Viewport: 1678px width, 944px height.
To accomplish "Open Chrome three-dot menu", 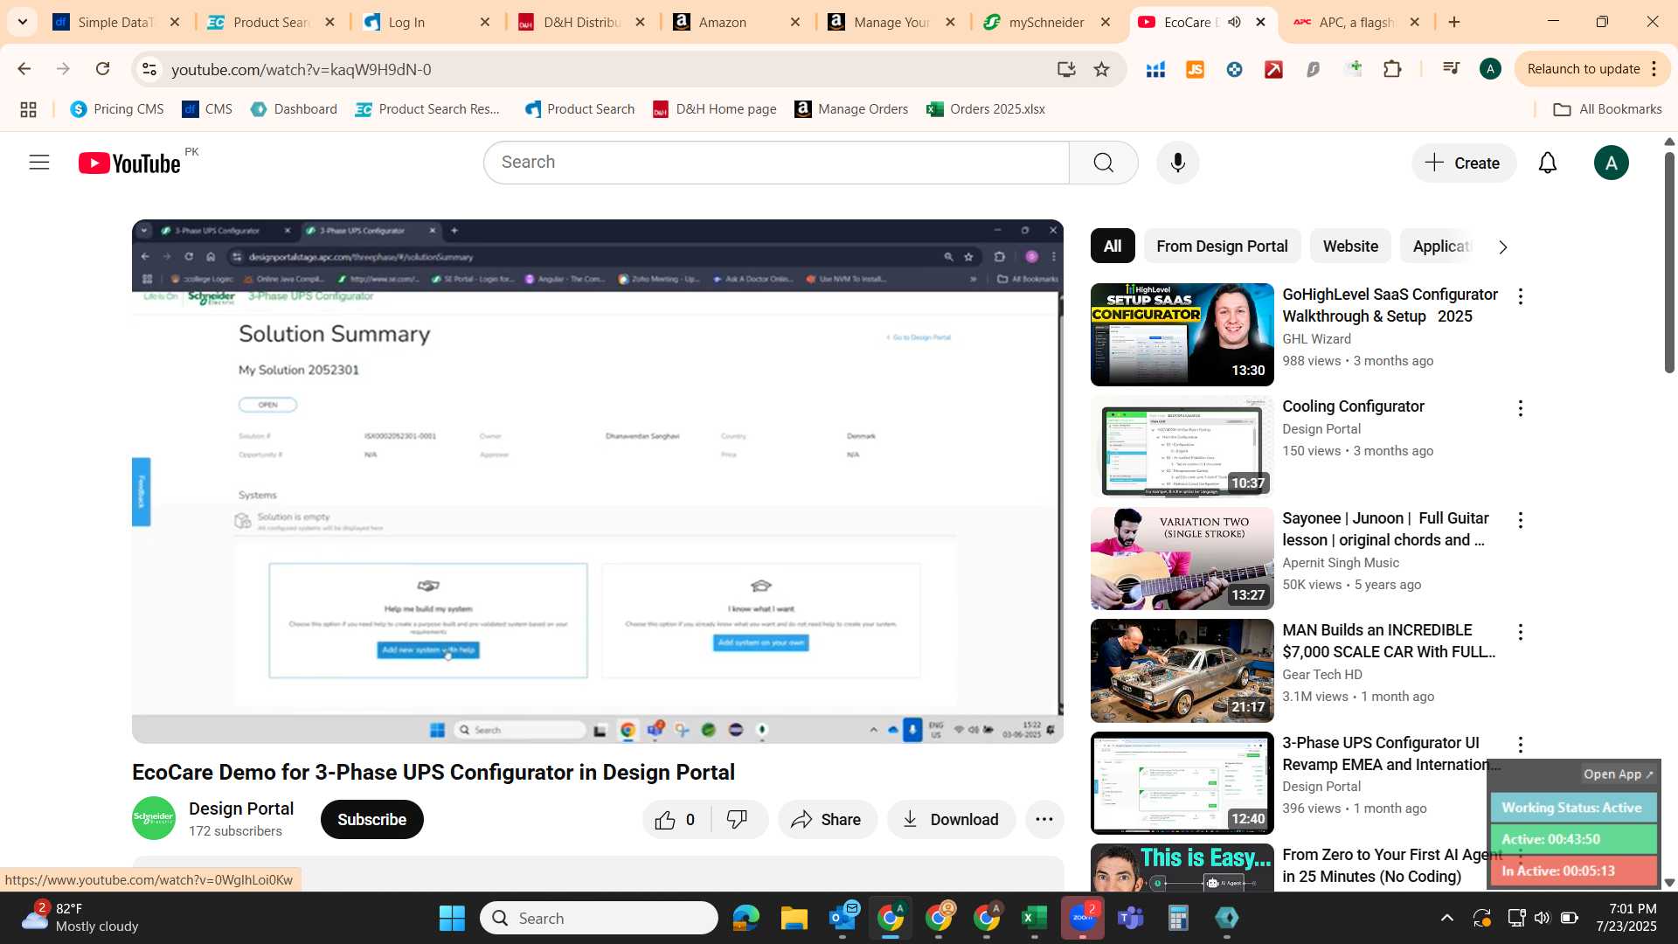I will click(x=1654, y=69).
